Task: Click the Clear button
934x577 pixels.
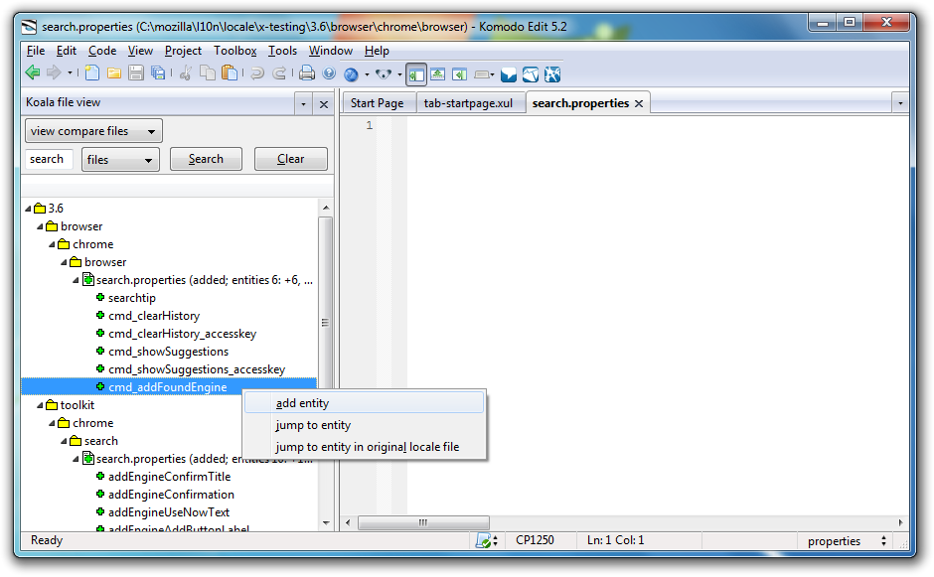Action: pyautogui.click(x=291, y=159)
